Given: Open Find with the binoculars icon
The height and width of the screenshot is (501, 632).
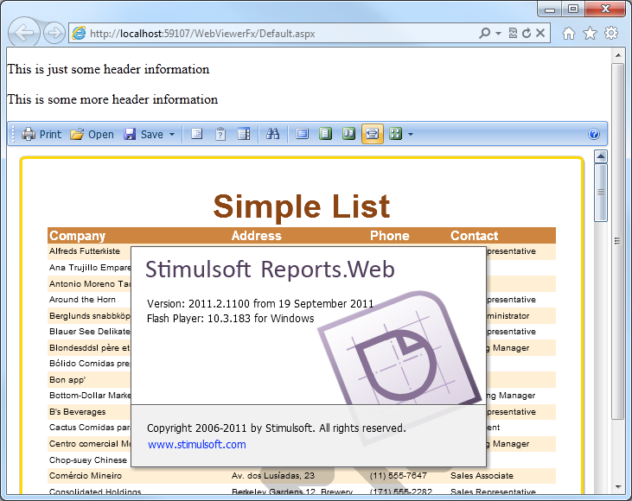Looking at the screenshot, I should (273, 134).
